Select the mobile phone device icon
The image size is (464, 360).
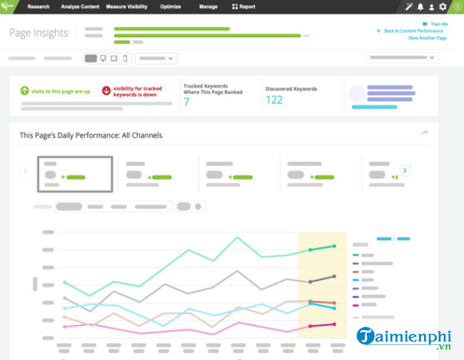point(126,58)
